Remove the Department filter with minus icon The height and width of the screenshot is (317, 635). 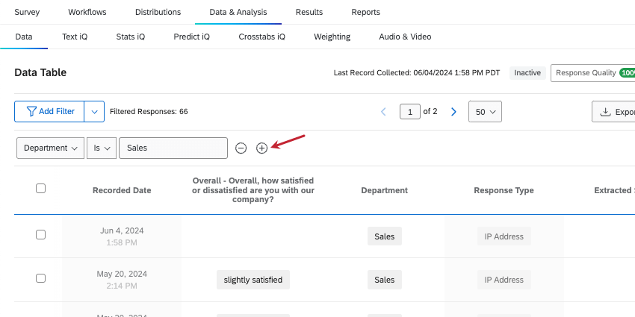[241, 148]
